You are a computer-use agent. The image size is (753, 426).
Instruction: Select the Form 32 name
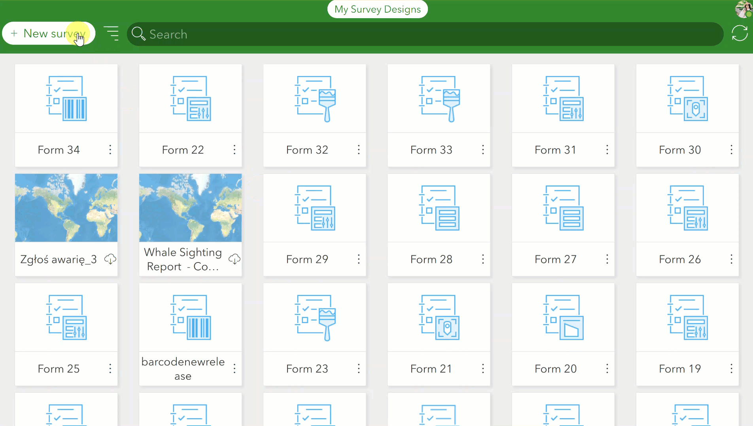coord(307,150)
